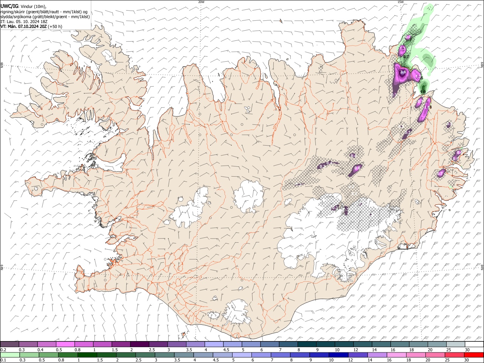
Task: Click upper legend swatch between 0.8 and 1
Action: point(84,344)
